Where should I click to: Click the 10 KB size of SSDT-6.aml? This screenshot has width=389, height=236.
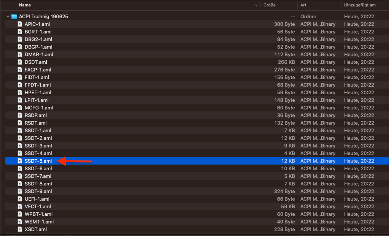tap(288, 169)
